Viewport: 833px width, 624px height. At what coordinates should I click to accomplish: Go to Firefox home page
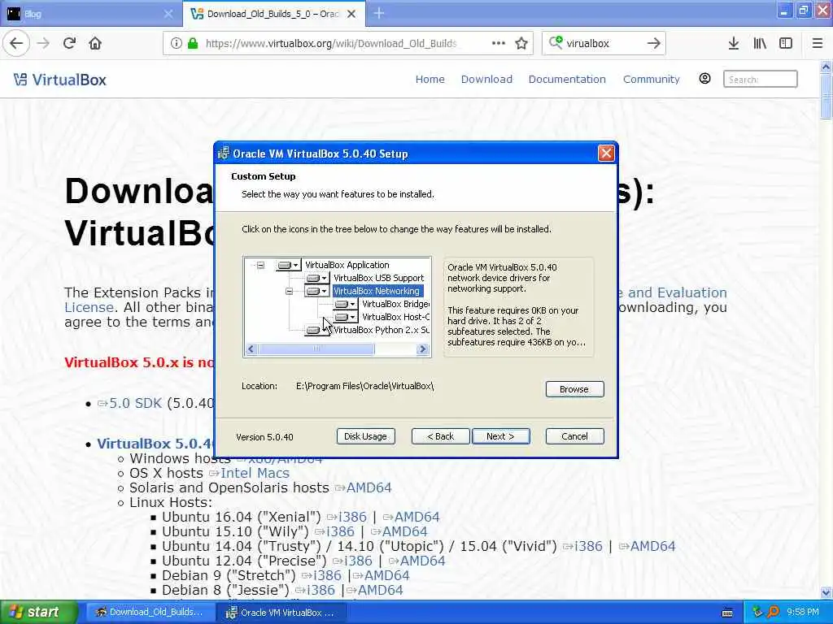(95, 44)
